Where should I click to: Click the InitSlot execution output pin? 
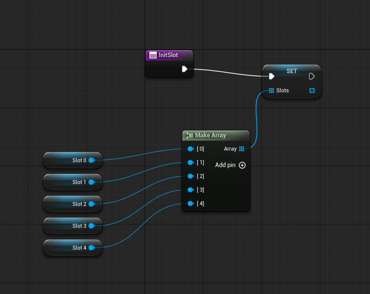tap(184, 69)
